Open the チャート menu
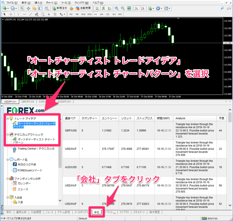 click(x=51, y=3)
